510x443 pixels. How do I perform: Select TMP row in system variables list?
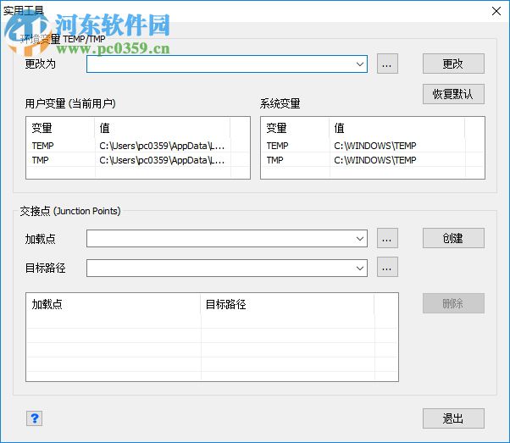pos(373,160)
